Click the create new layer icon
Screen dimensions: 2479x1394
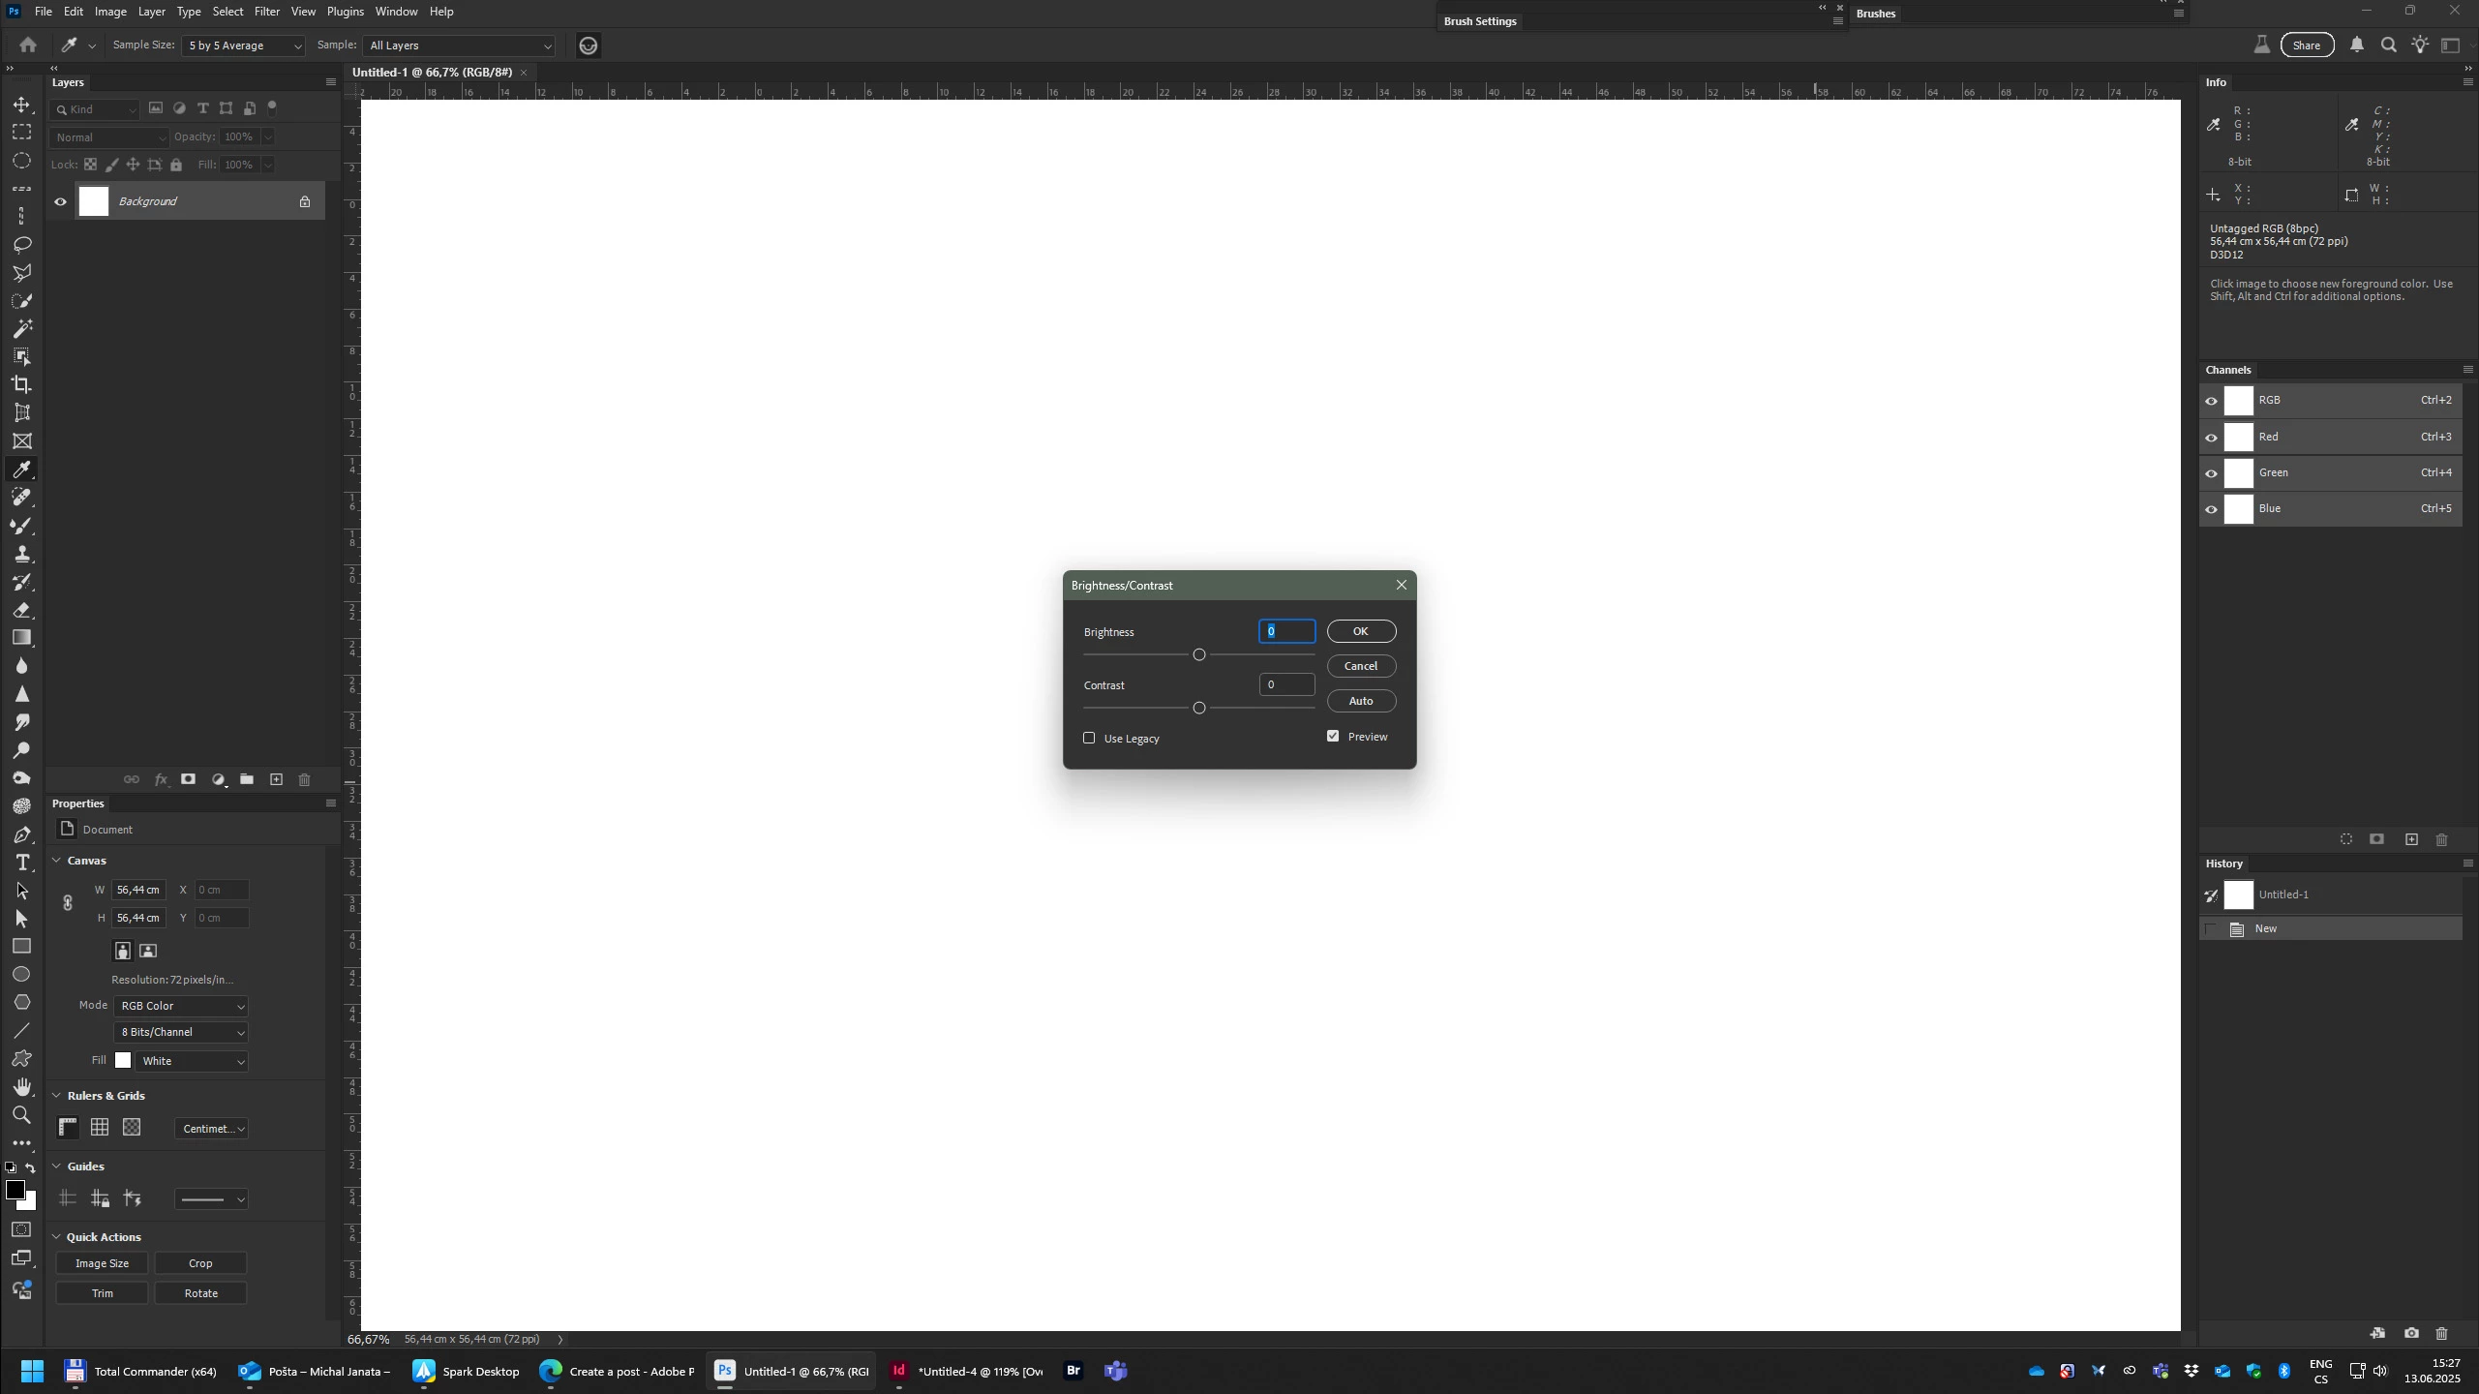(x=276, y=779)
